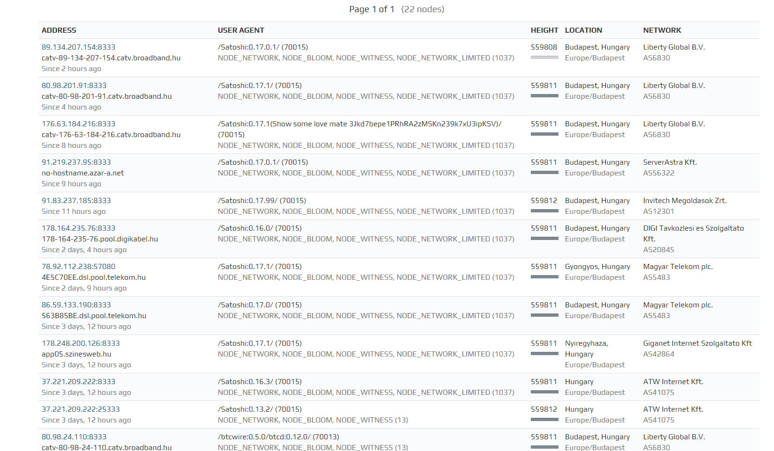Image resolution: width=774 pixels, height=451 pixels.
Task: Click the 'Since 2 days, 4 hours ago' text
Action: click(x=84, y=250)
